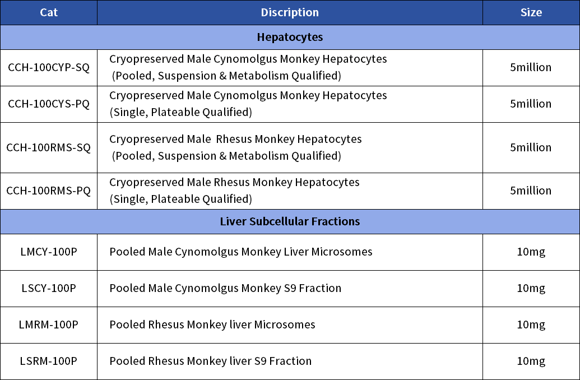This screenshot has height=380, width=580.
Task: Click the LSCY-100P catalog cell
Action: [x=49, y=289]
